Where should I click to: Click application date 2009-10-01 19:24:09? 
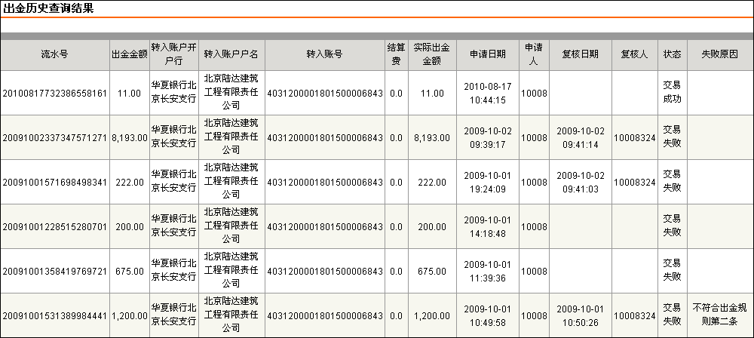(x=488, y=183)
